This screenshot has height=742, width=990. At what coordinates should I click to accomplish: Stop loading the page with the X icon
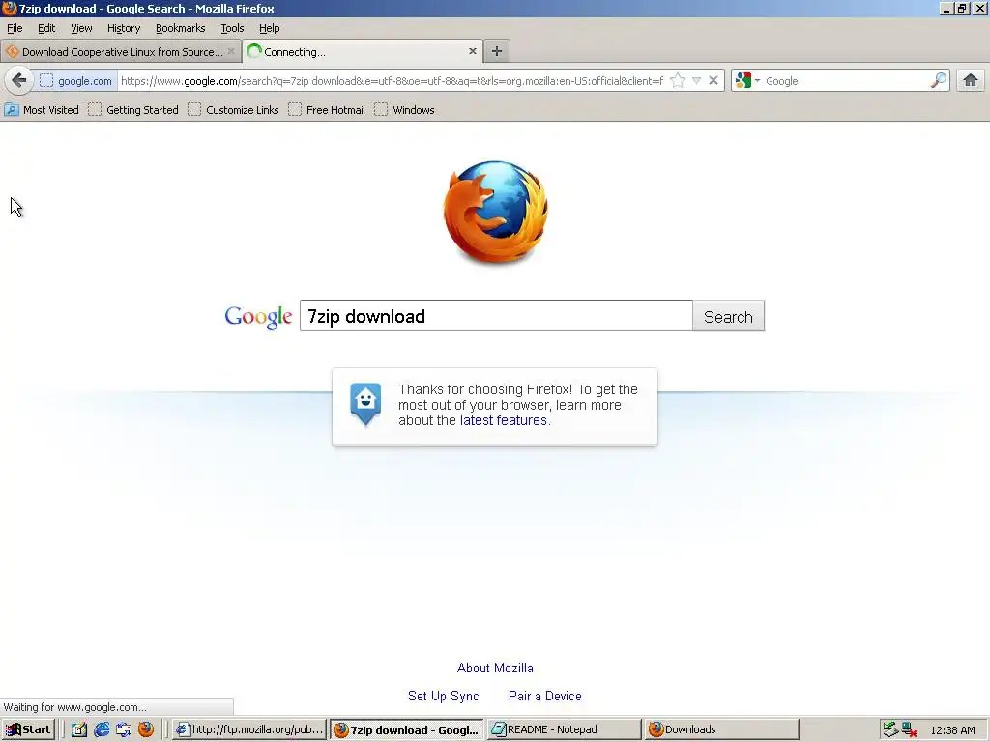coord(713,81)
